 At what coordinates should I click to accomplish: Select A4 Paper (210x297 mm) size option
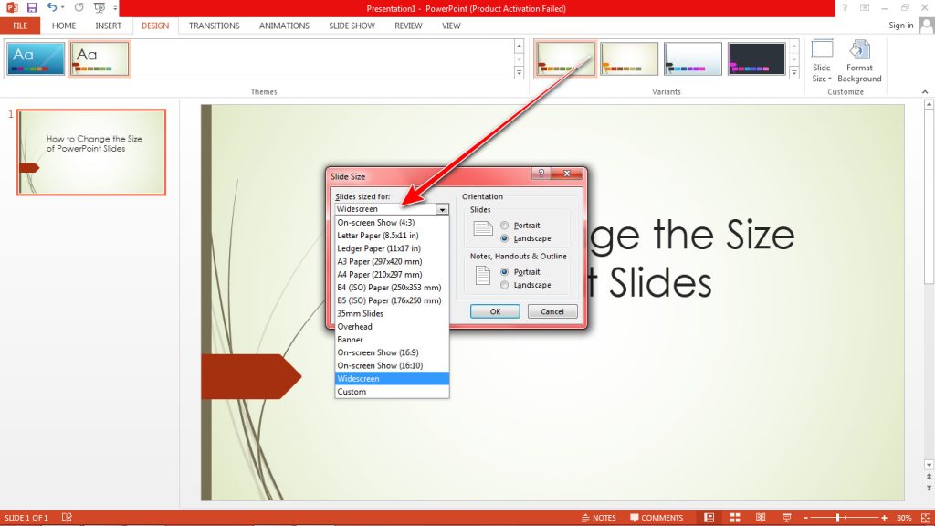coord(378,274)
